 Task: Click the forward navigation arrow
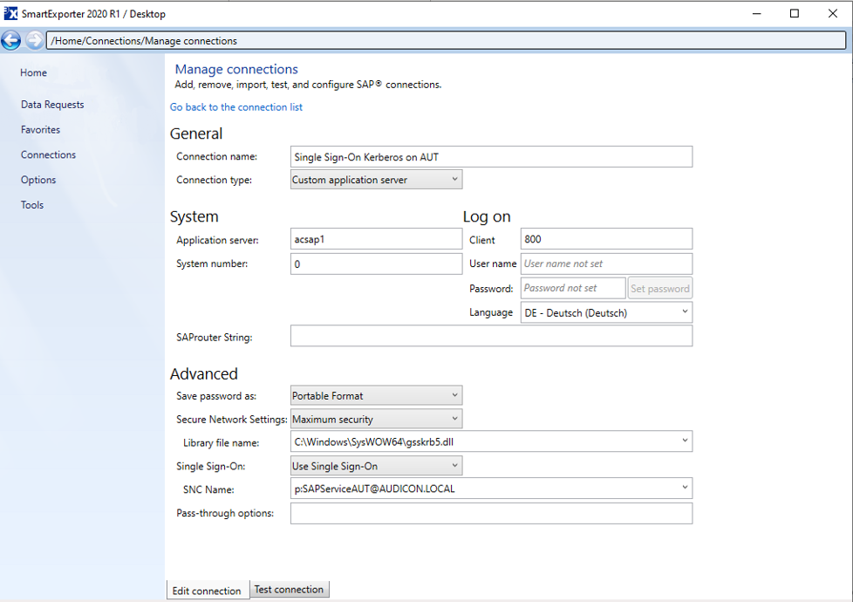pos(34,40)
